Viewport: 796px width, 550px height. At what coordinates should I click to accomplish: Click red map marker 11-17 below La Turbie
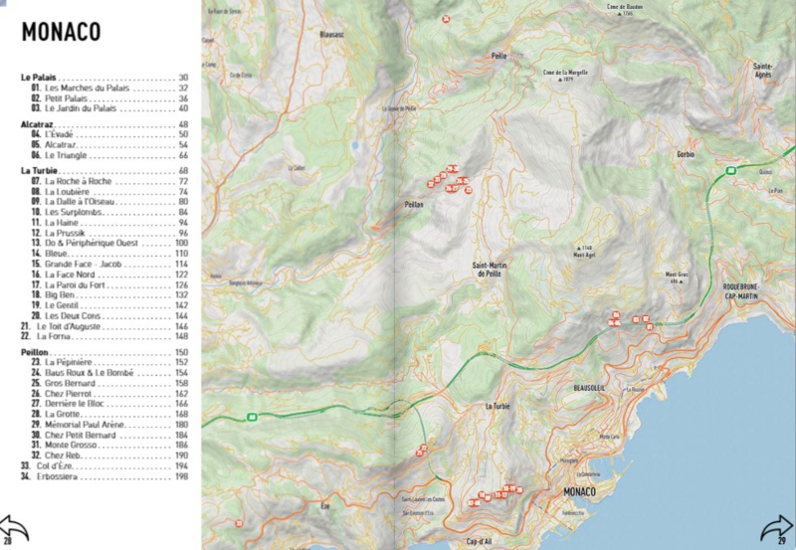[x=501, y=494]
